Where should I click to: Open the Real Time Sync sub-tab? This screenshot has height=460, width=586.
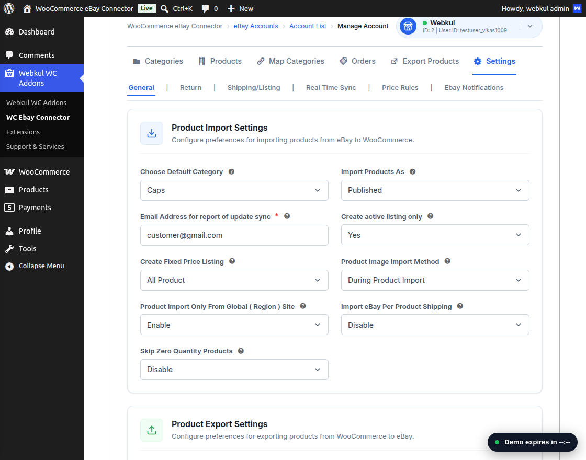click(x=331, y=88)
